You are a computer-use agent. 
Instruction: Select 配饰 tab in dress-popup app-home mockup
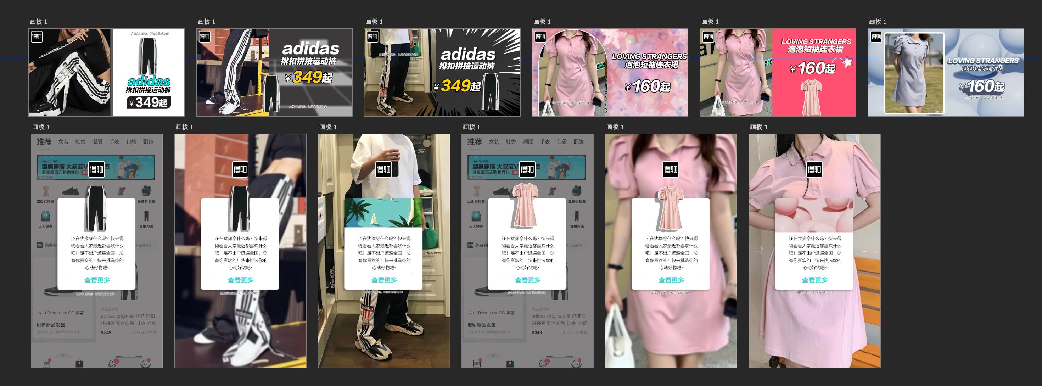(579, 142)
